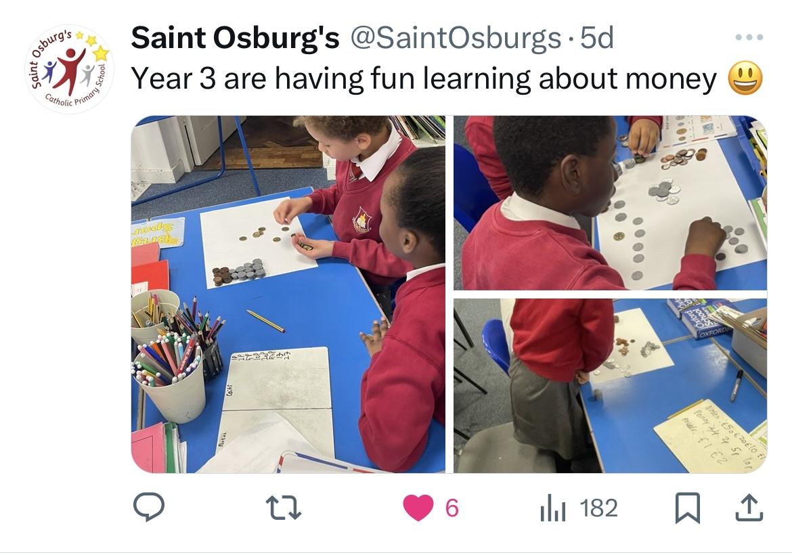Open top-right photo of boy sorting coins
This screenshot has width=792, height=555.
[x=610, y=202]
